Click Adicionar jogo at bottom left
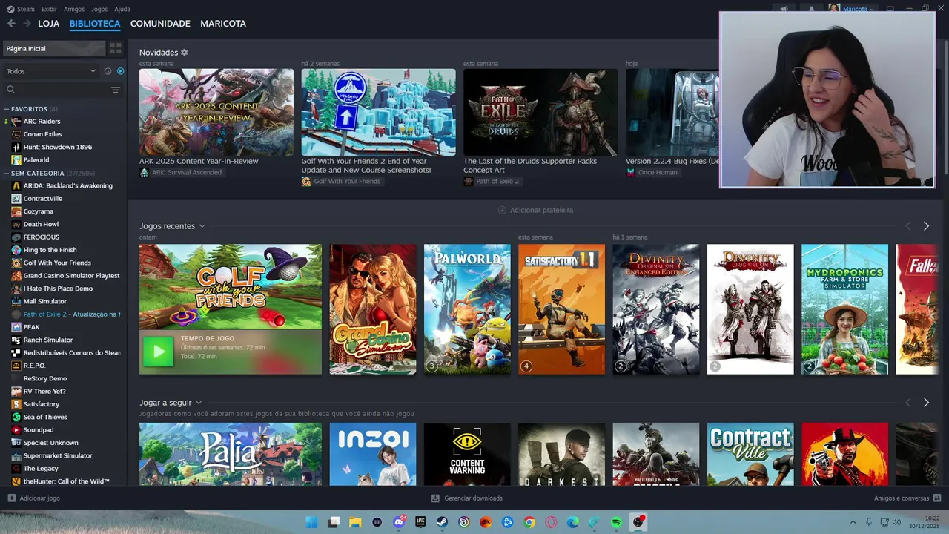Image resolution: width=949 pixels, height=534 pixels. pos(33,498)
